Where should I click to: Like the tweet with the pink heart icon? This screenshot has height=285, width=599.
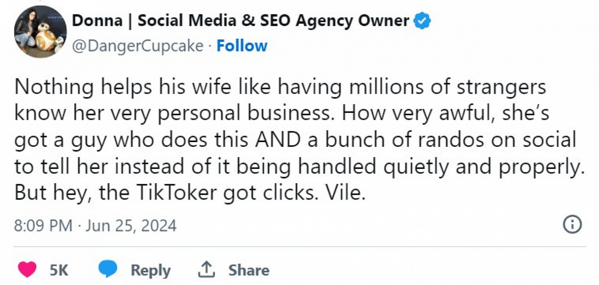coord(27,270)
